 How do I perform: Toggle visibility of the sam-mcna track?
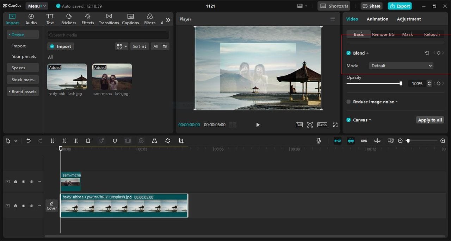[x=23, y=181]
